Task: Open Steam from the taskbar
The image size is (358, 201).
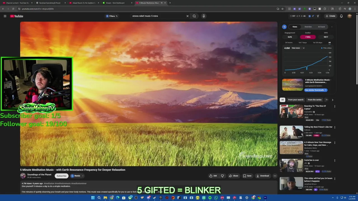Action: 154,198
